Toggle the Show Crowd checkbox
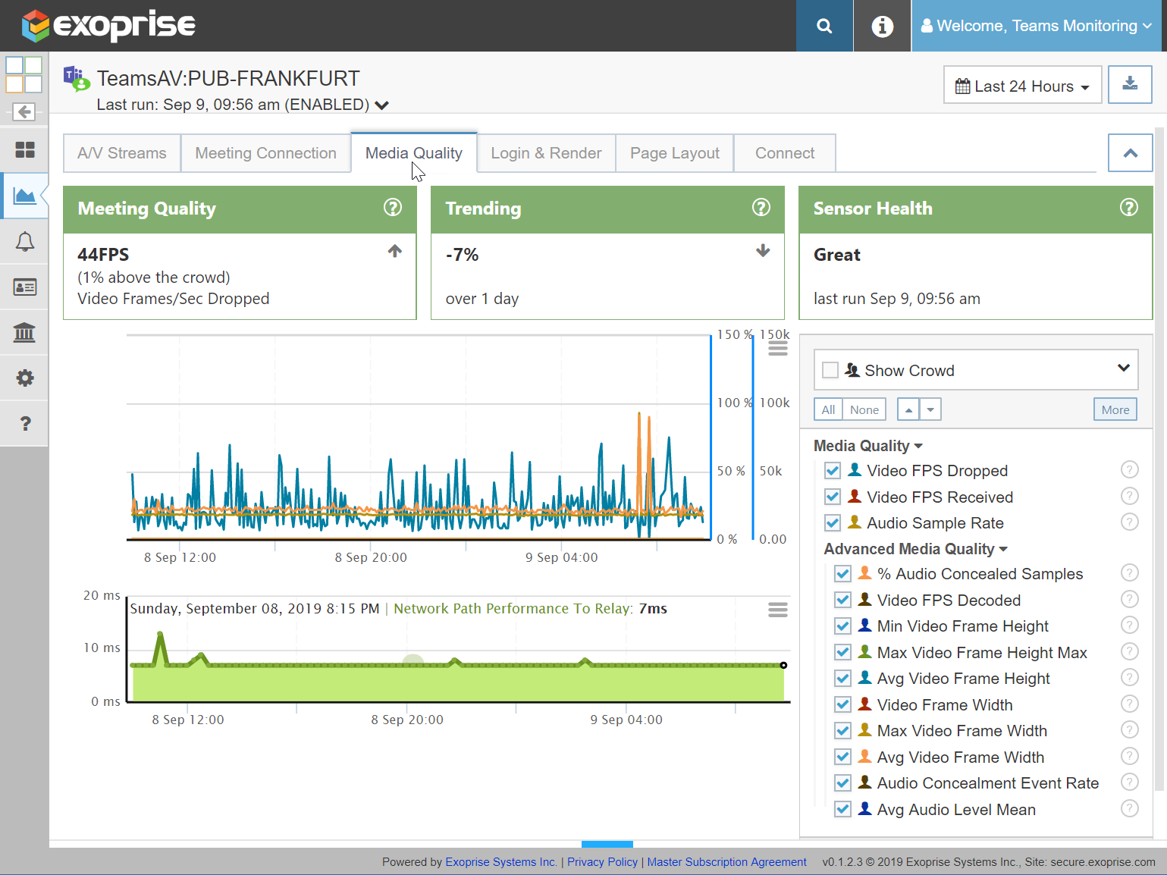The width and height of the screenshot is (1167, 875). coord(830,370)
